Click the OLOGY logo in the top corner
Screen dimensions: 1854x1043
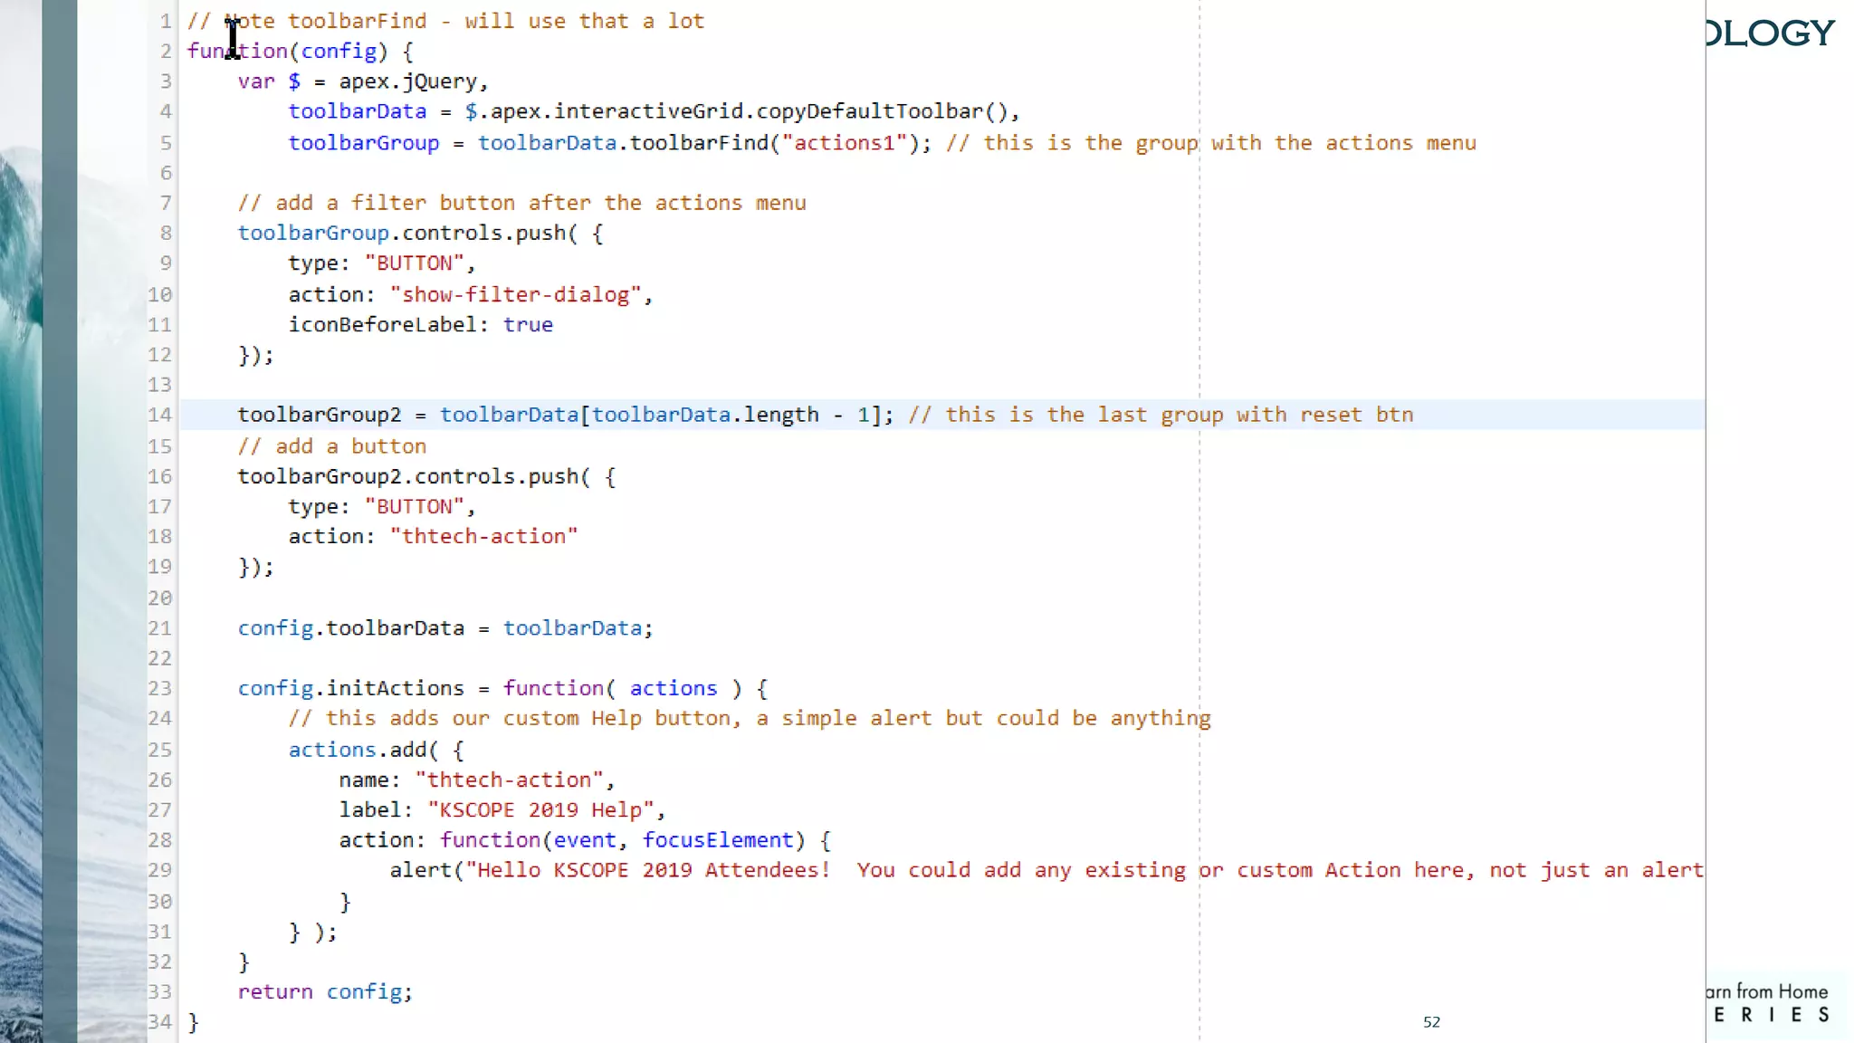point(1771,33)
